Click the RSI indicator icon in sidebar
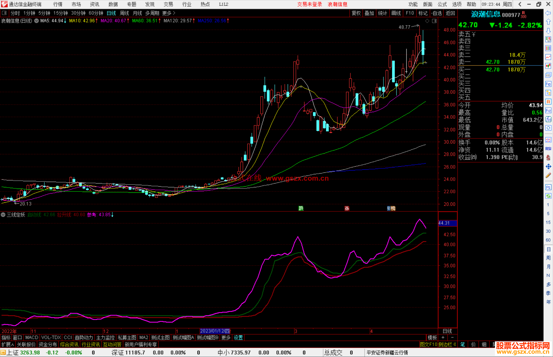 click(x=548, y=149)
